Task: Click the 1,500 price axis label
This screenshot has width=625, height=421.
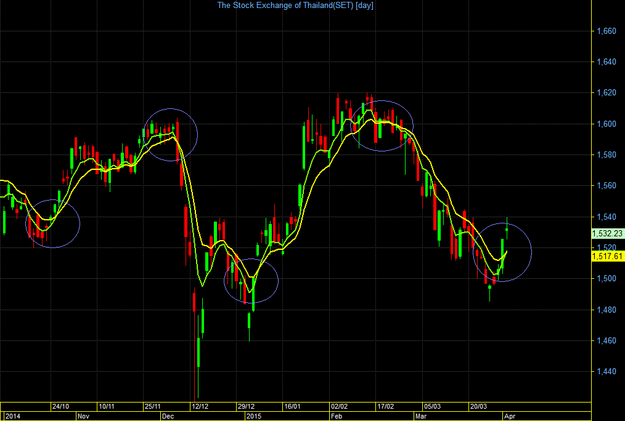Action: pos(607,279)
